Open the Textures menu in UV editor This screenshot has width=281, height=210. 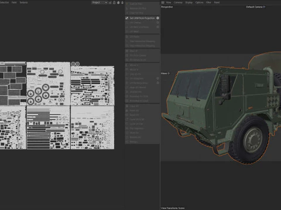23,2
